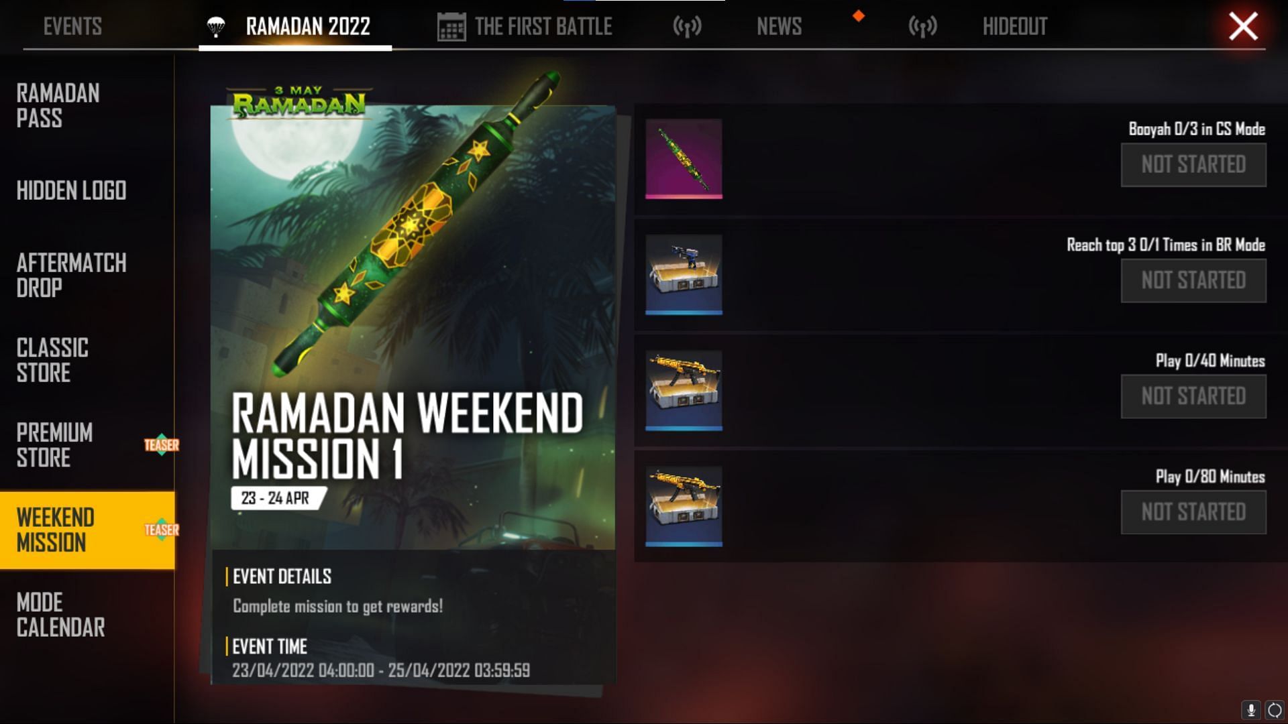Click the broadcast icon next to News

point(687,27)
